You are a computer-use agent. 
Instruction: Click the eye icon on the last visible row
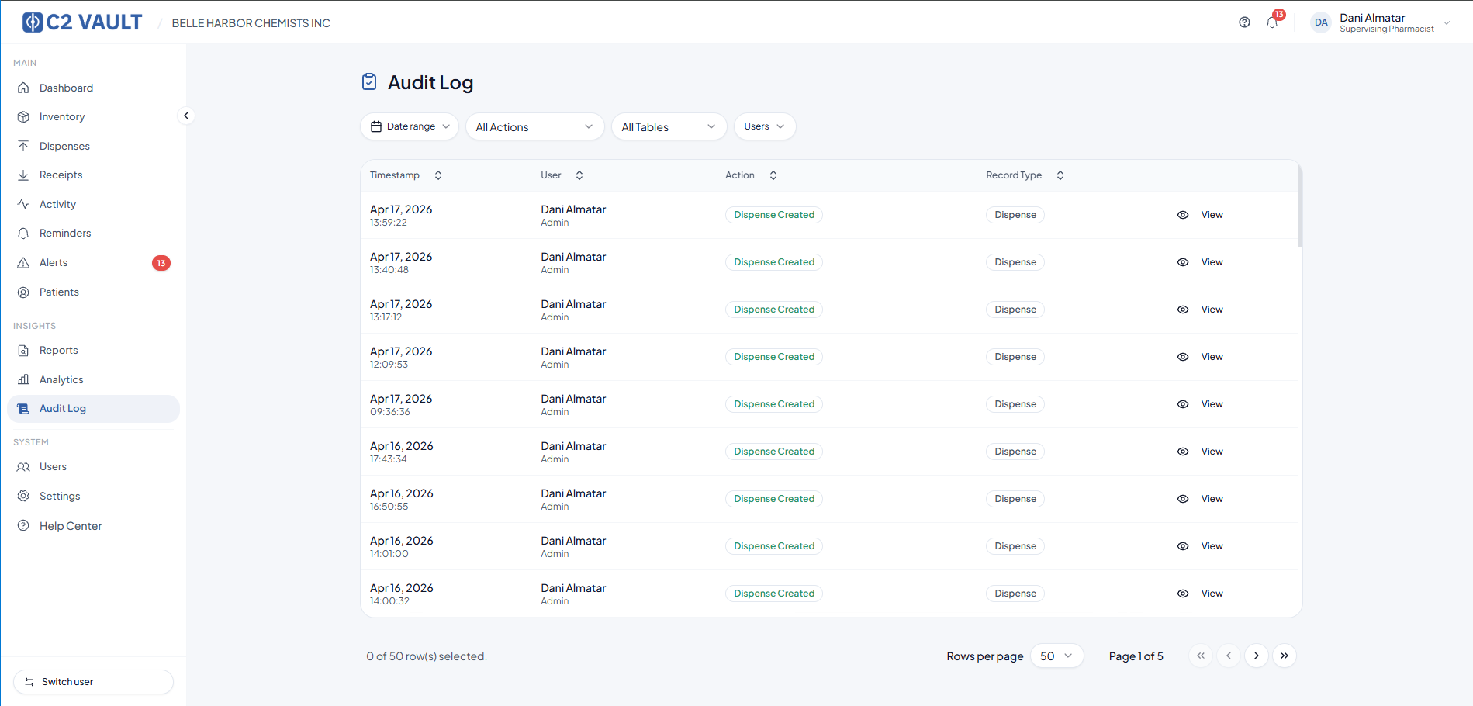pyautogui.click(x=1183, y=593)
